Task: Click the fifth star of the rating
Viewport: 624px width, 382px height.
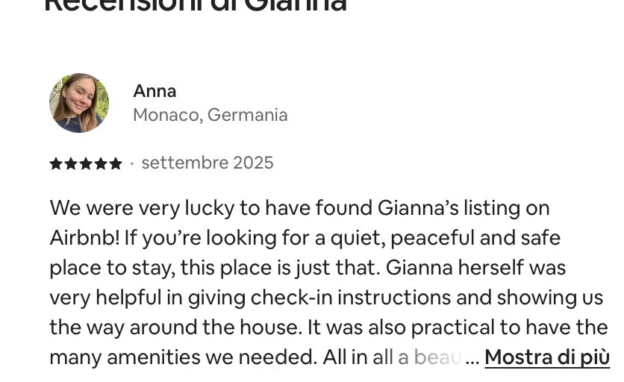Action: [x=116, y=163]
